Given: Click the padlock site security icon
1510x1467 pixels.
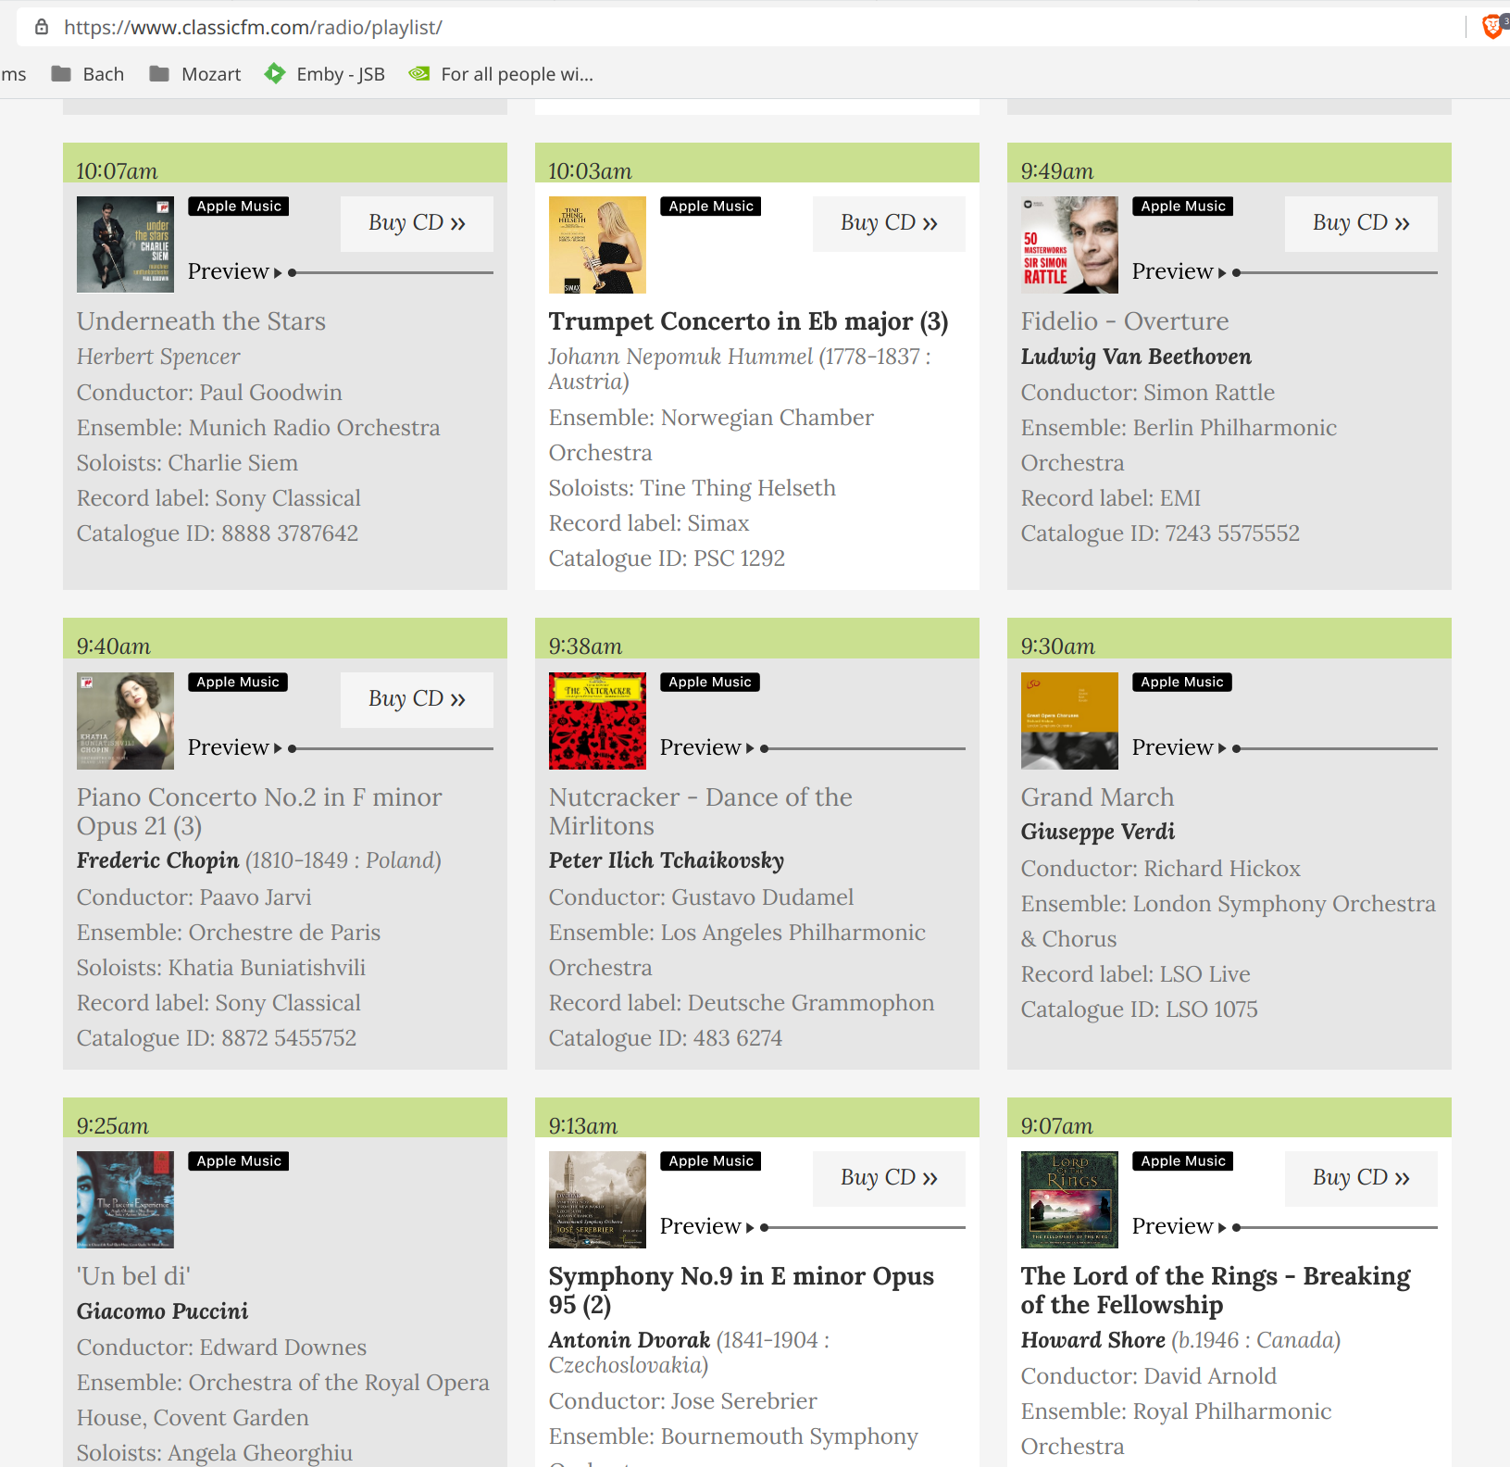Looking at the screenshot, I should 42,27.
